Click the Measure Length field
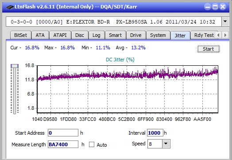Viewport: 232px width, 160px height. (63, 144)
